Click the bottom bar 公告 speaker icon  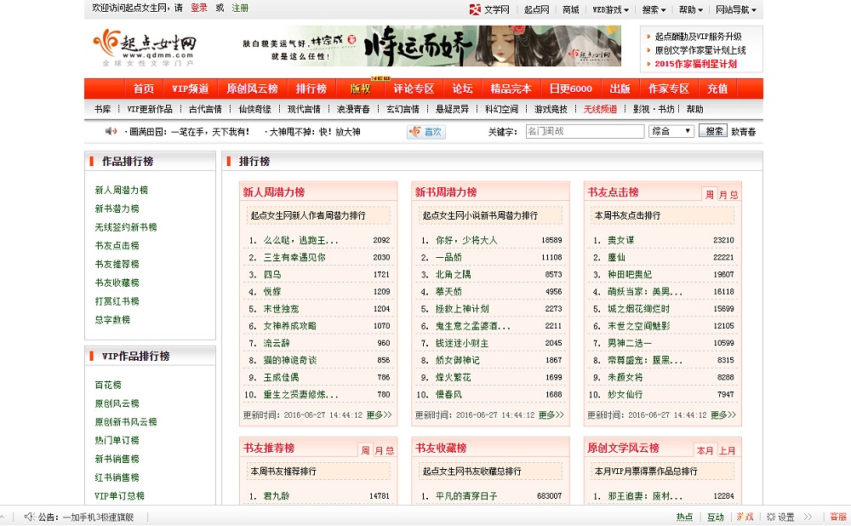pos(30,517)
